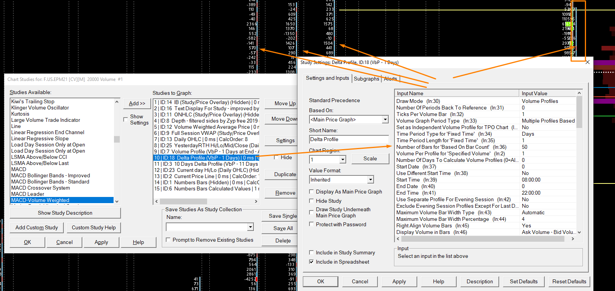Toggle the Hide Study checkbox

pos(311,201)
